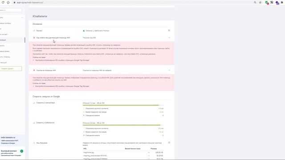Viewport: 285px width, 160px height.
Task: Click the desktop 'Смещение макета' metric row
Action: 123,116
